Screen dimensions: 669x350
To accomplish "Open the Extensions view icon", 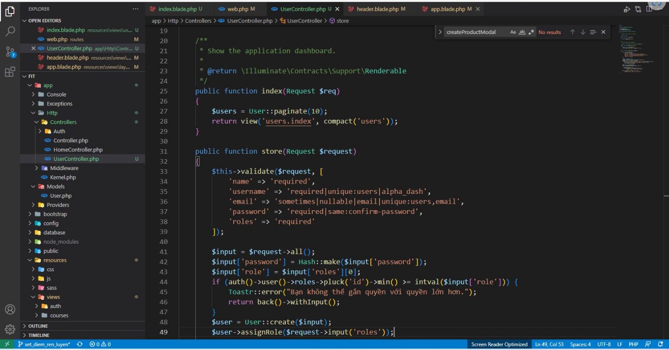I will click(x=10, y=72).
